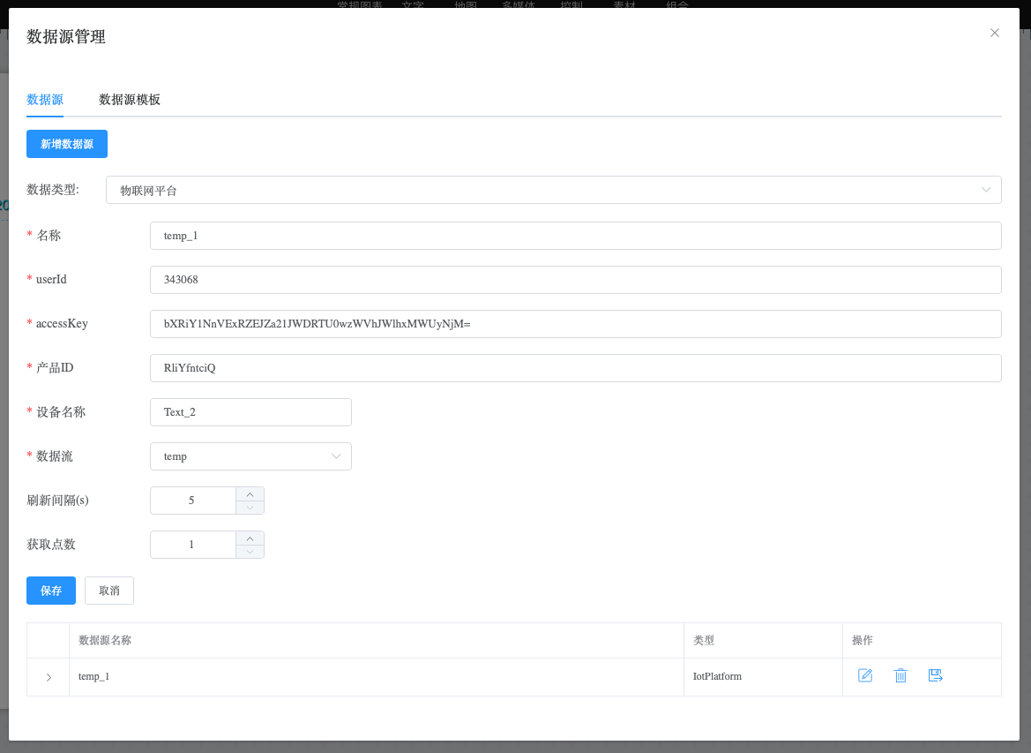
Task: Focus the userId input field
Action: pos(575,280)
